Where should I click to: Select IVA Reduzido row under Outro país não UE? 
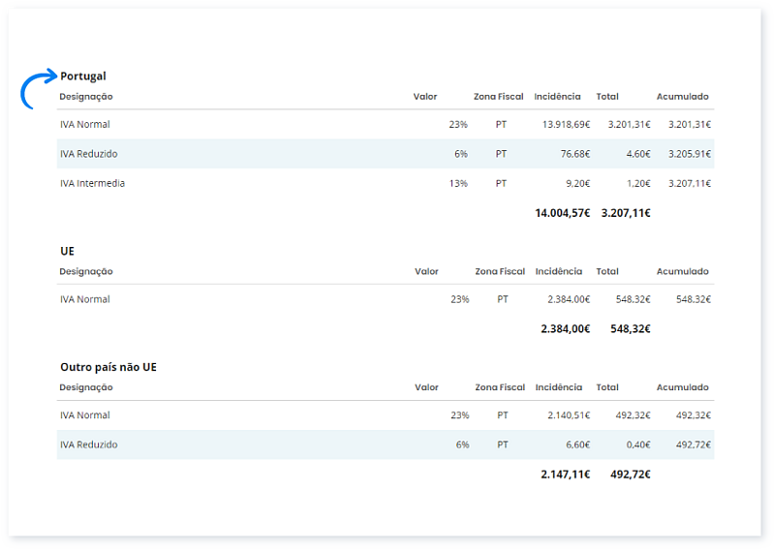click(x=89, y=445)
